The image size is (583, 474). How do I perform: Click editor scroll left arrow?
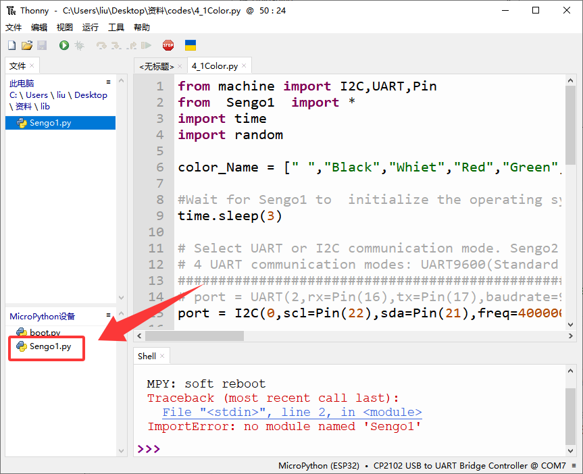pyautogui.click(x=139, y=336)
